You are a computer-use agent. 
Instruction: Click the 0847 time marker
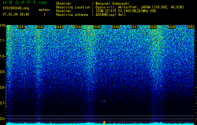tap(134, 27)
